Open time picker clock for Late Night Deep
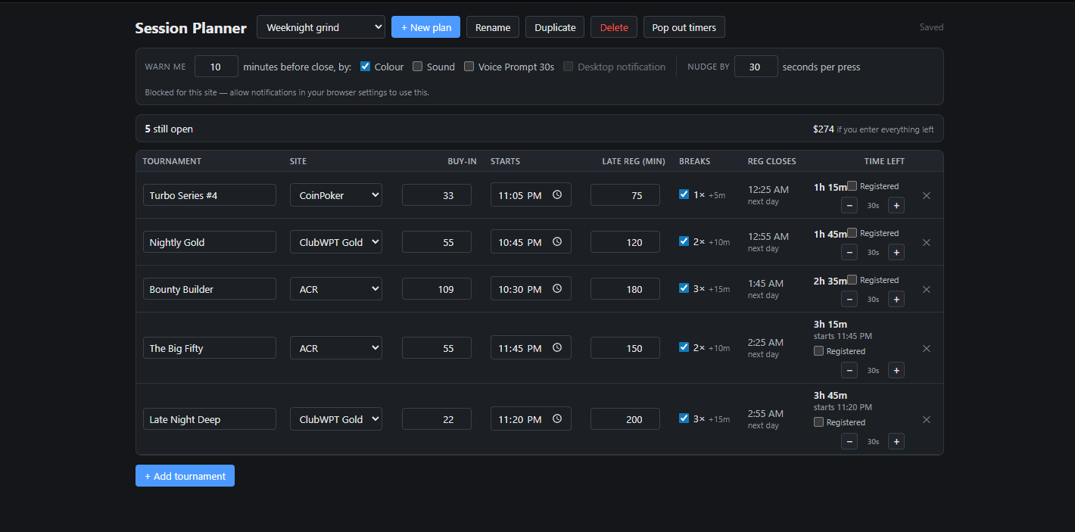The image size is (1075, 532). pyautogui.click(x=557, y=418)
